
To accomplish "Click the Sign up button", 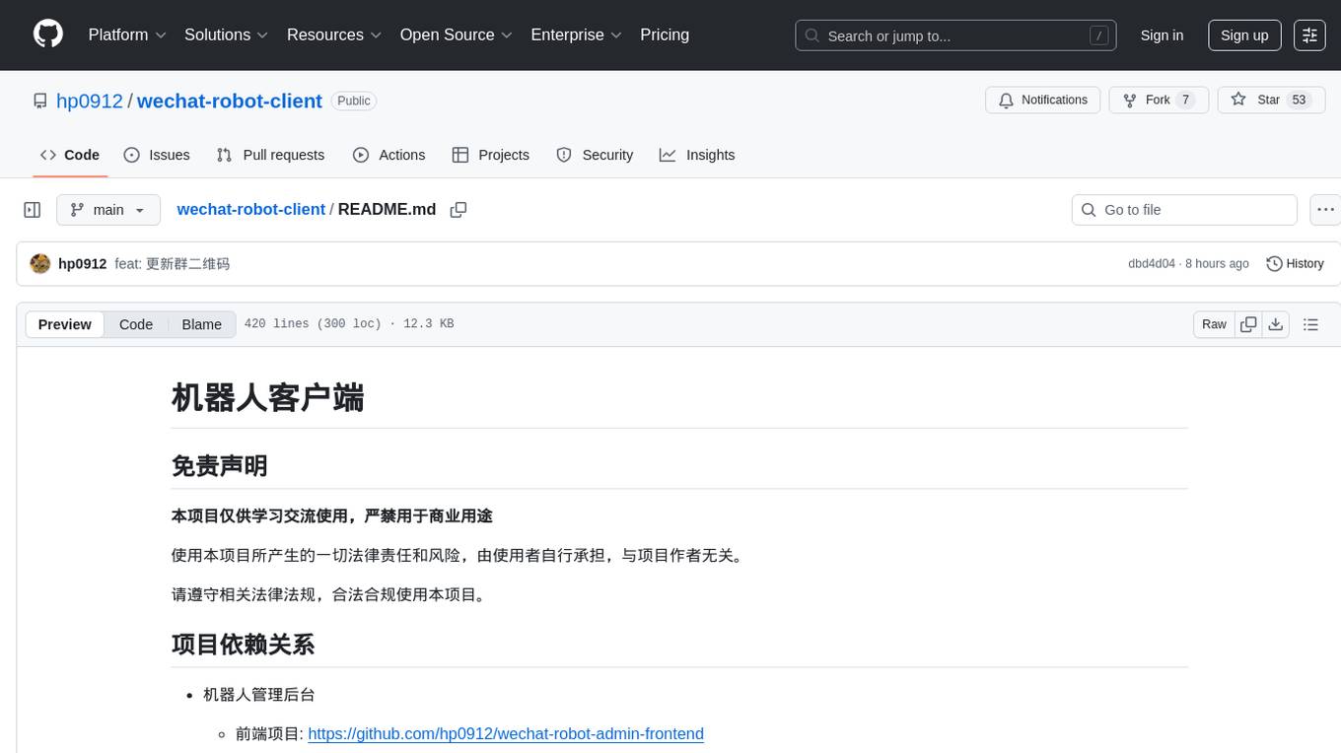I will point(1244,35).
